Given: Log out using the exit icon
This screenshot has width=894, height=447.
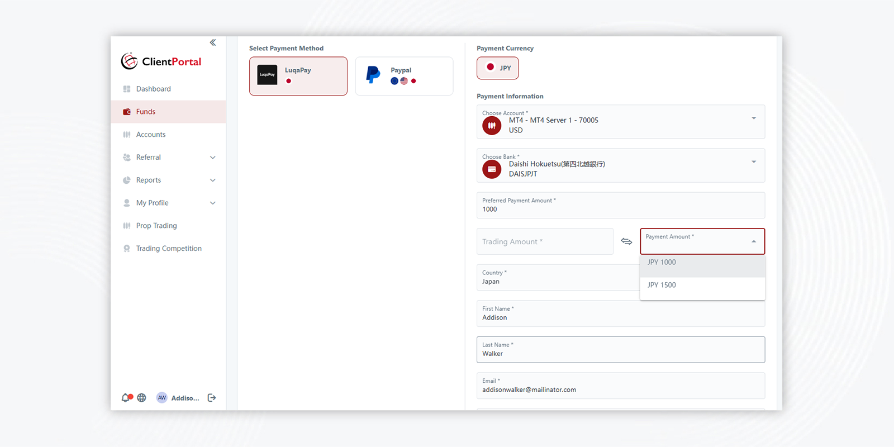Looking at the screenshot, I should click(212, 398).
